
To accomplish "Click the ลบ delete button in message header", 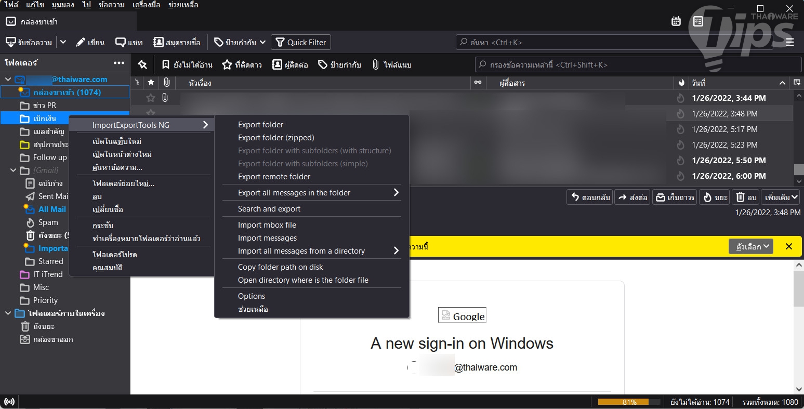I will click(x=746, y=197).
